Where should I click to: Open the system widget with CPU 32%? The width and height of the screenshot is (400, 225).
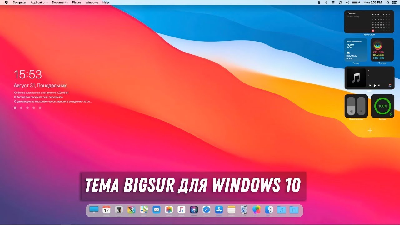[382, 50]
